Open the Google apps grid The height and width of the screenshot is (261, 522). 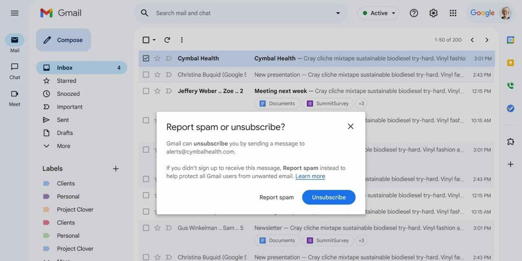pos(453,13)
